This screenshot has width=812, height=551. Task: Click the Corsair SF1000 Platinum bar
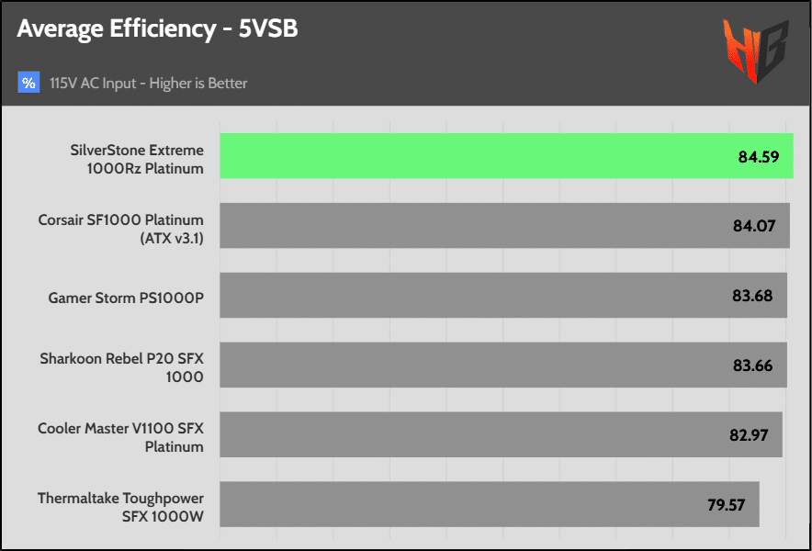505,225
